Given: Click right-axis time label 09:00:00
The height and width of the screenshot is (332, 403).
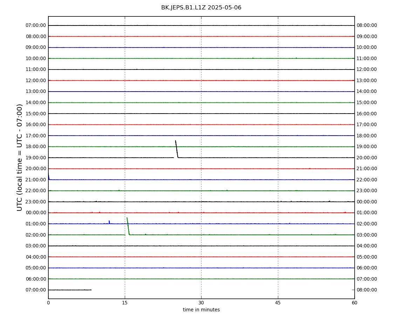Looking at the screenshot, I should coord(367,36).
